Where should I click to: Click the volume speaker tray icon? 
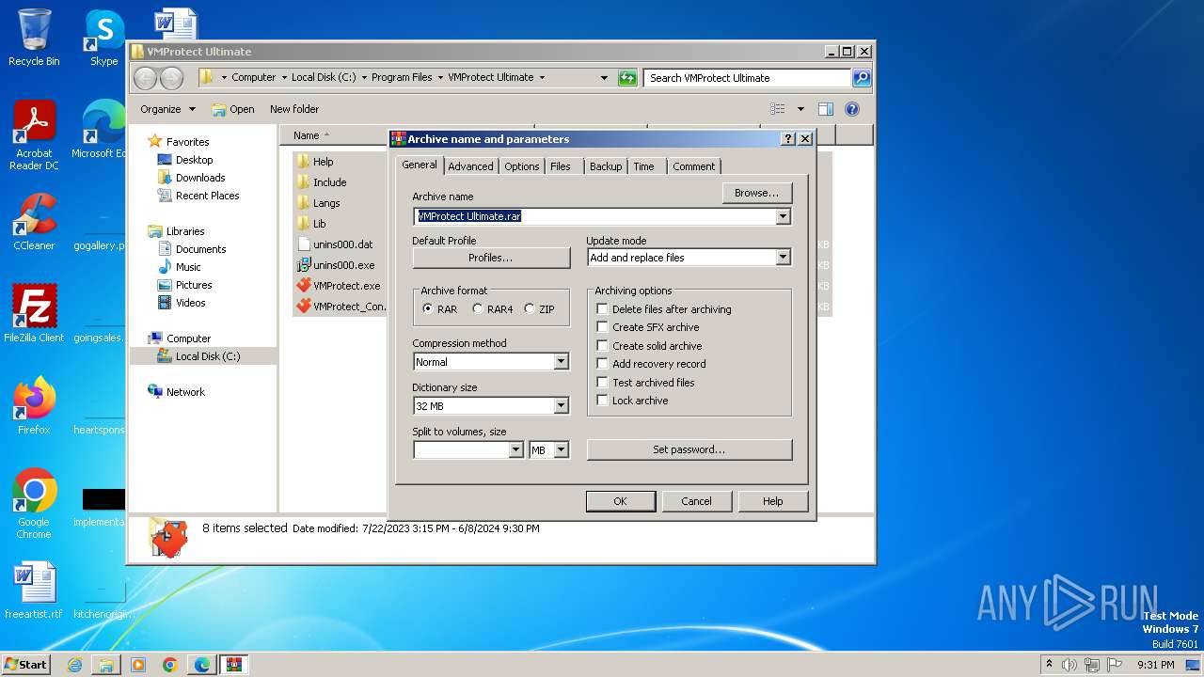pyautogui.click(x=1069, y=665)
